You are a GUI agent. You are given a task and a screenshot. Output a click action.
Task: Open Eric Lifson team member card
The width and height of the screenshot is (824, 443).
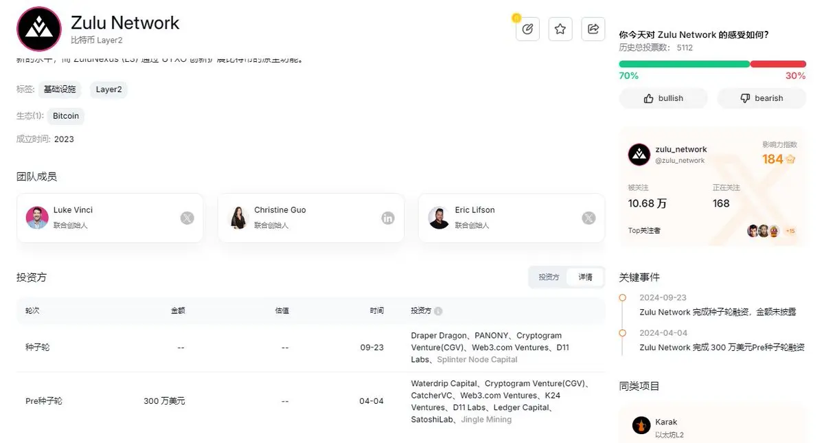coord(512,218)
